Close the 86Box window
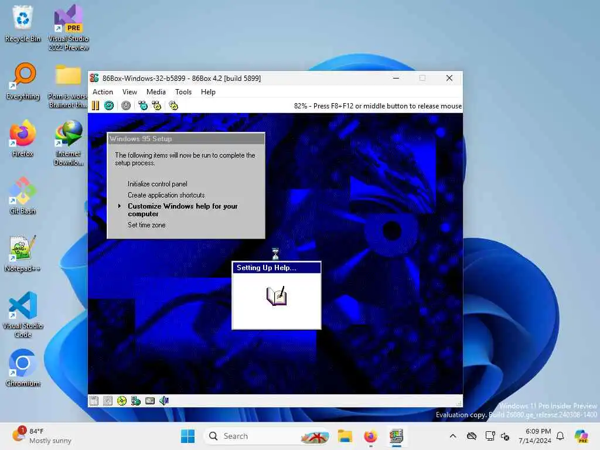Viewport: 600px width, 450px height. [x=449, y=78]
